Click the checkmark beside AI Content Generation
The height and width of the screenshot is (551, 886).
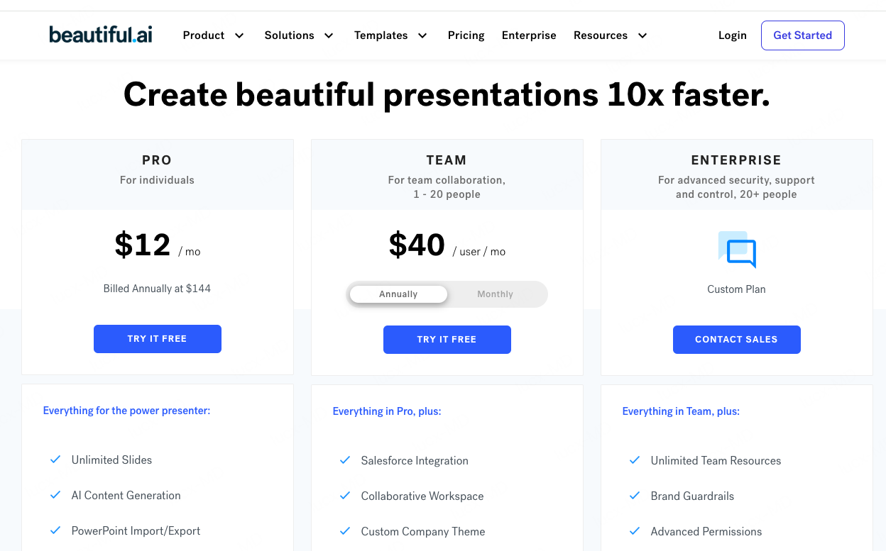tap(55, 495)
